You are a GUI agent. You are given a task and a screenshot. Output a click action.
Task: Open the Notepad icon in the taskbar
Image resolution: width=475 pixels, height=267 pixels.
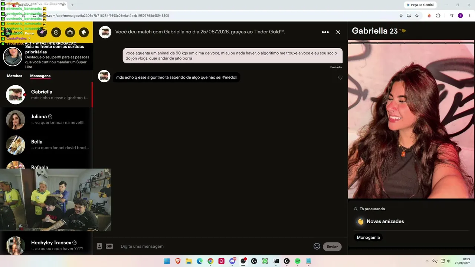click(x=308, y=261)
